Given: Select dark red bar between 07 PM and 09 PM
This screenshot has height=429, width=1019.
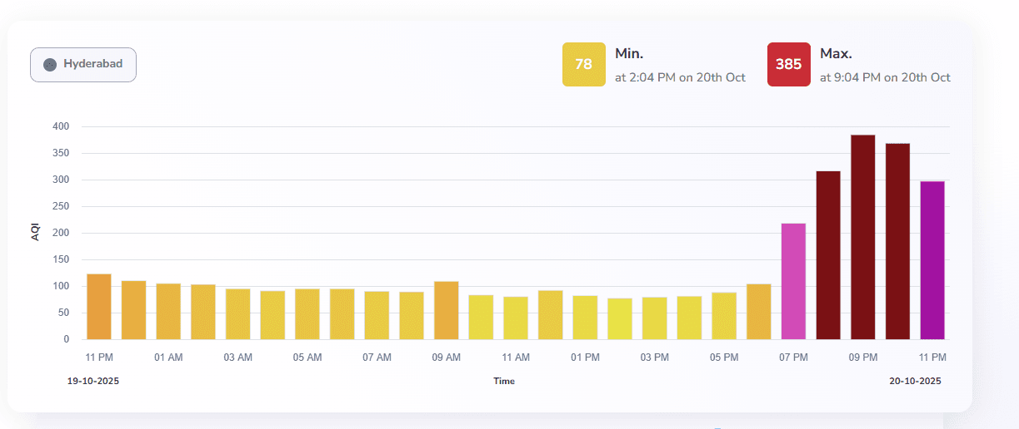Looking at the screenshot, I should click(x=828, y=255).
